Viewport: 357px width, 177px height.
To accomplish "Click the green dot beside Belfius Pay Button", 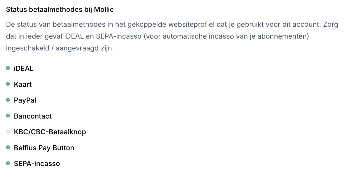I will [8, 147].
